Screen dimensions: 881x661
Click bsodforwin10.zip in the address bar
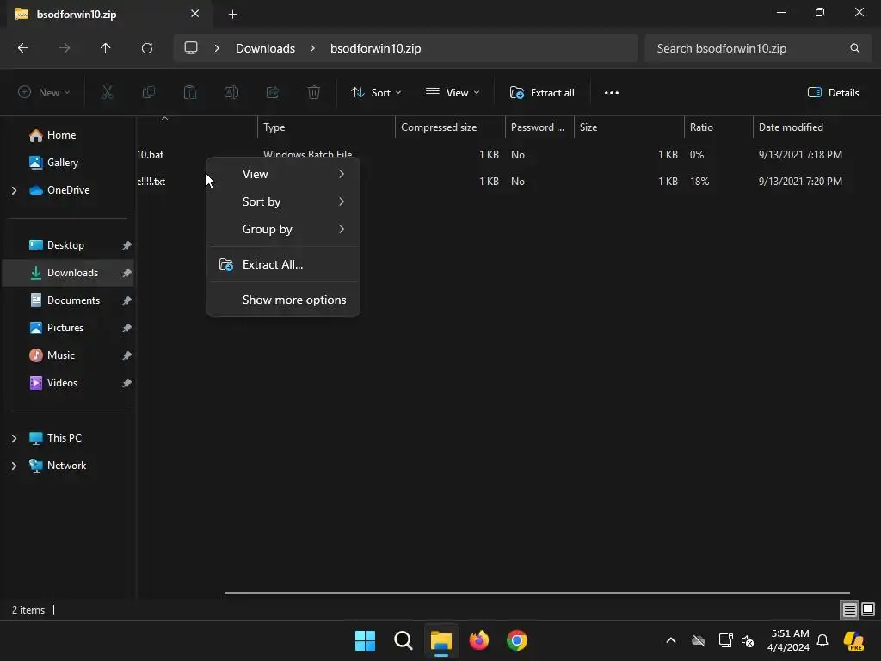pyautogui.click(x=375, y=48)
